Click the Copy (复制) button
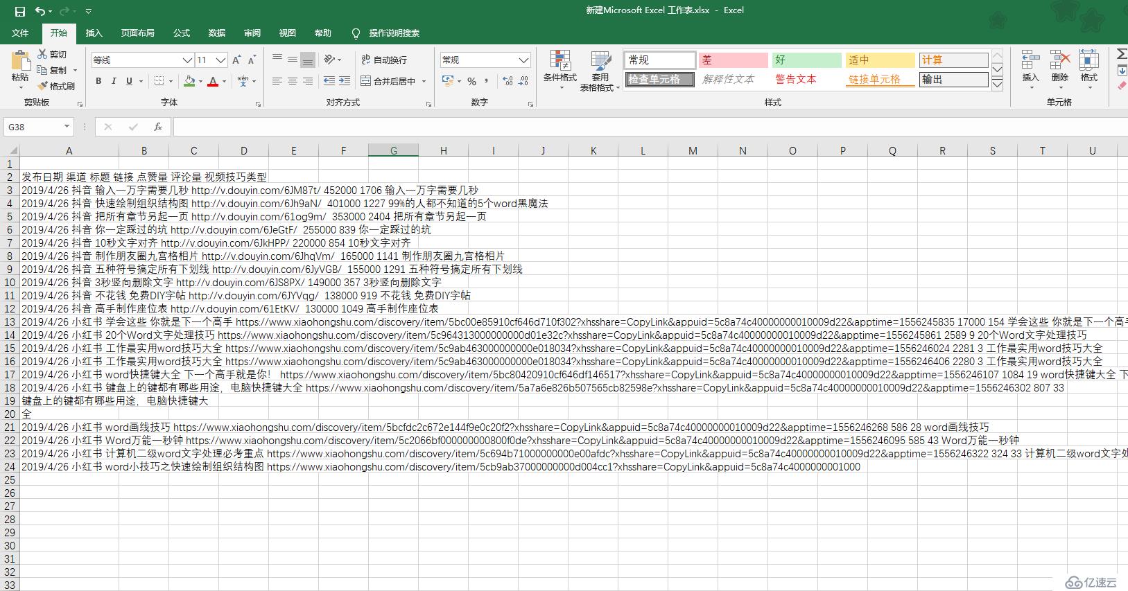 pos(53,70)
